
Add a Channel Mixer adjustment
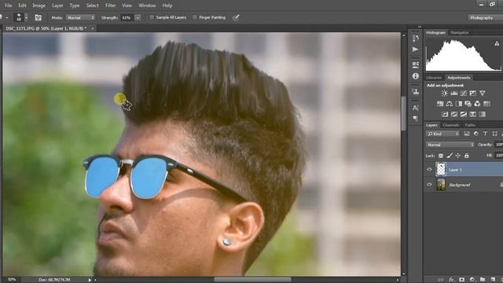pyautogui.click(x=477, y=104)
